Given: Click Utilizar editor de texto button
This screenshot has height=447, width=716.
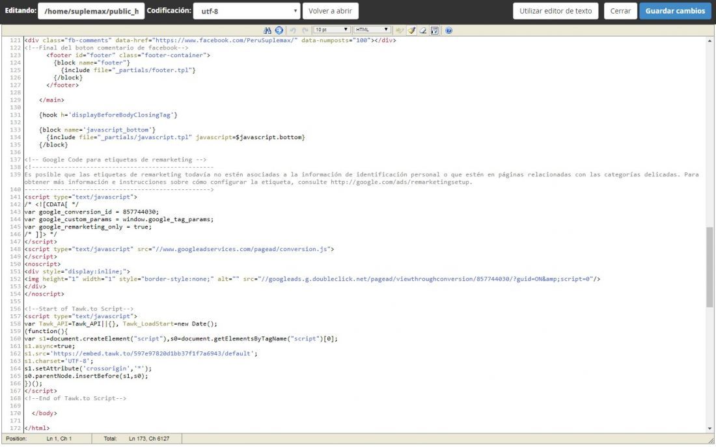Looking at the screenshot, I should pyautogui.click(x=555, y=11).
